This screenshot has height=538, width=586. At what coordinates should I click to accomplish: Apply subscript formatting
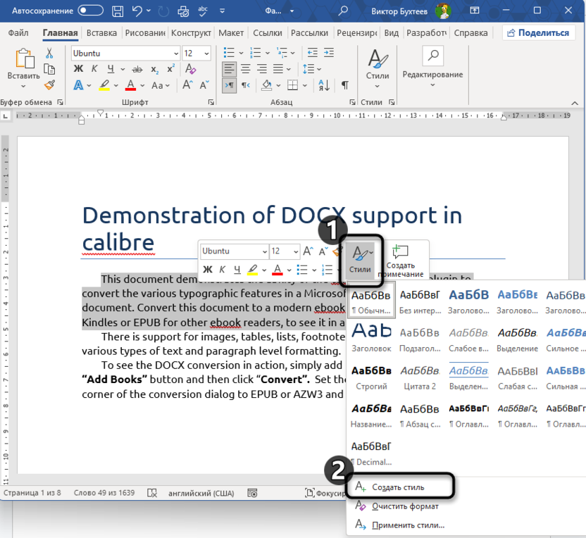(154, 69)
